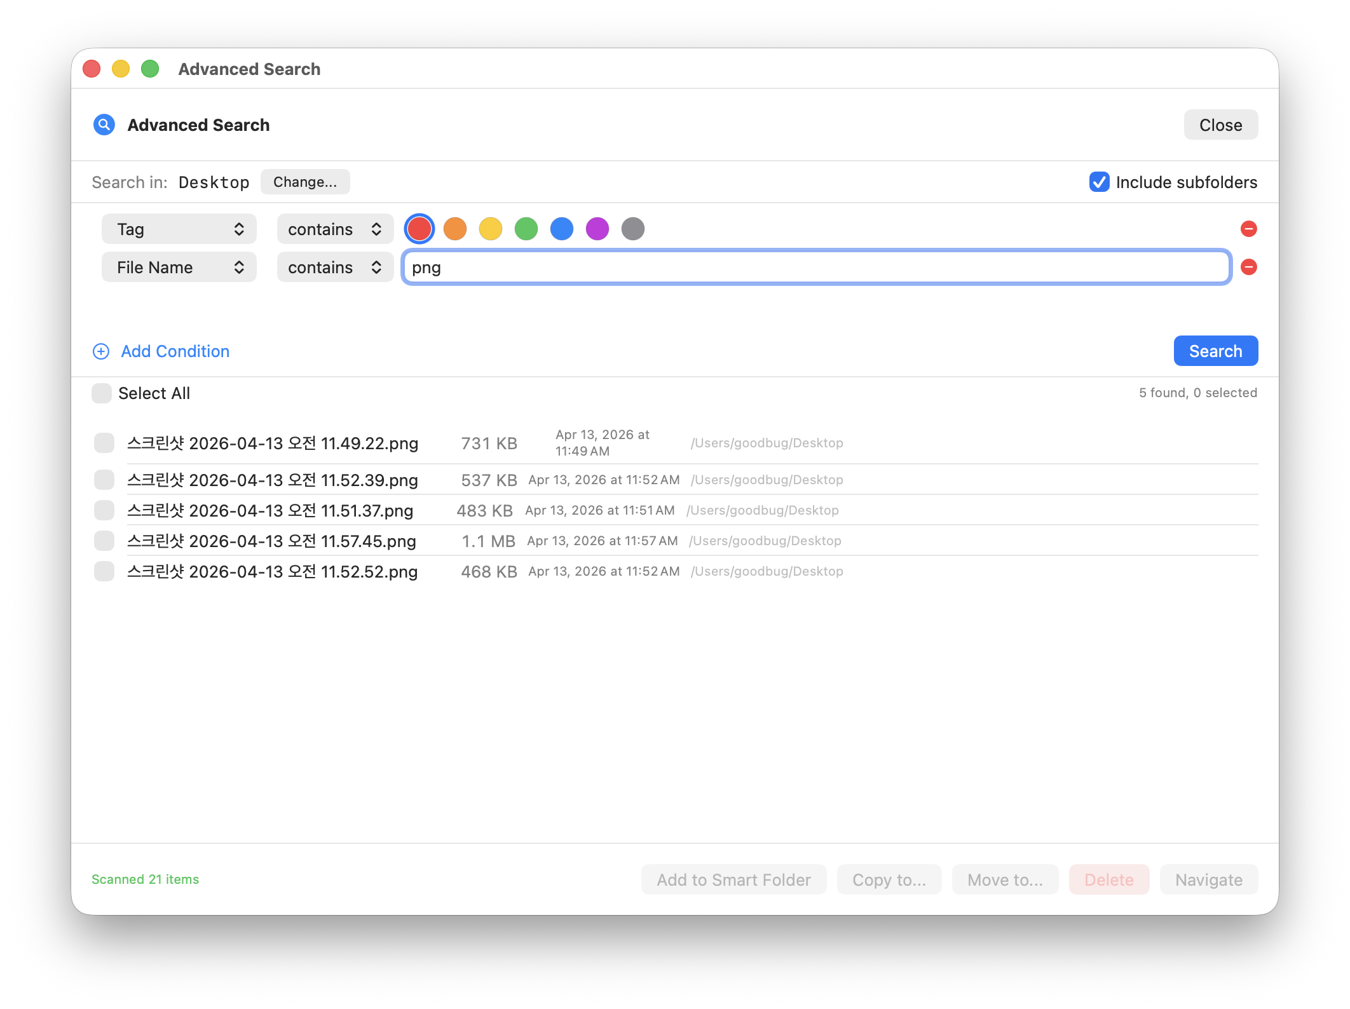The width and height of the screenshot is (1350, 1009).
Task: Select the purple tag color
Action: coord(597,229)
